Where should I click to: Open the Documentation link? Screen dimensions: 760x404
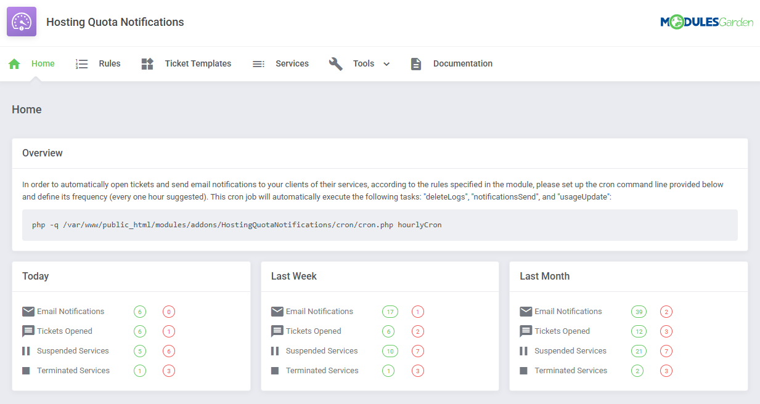tap(462, 63)
